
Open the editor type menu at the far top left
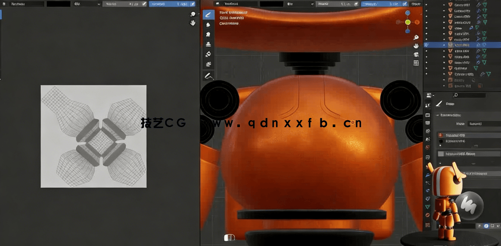pos(4,4)
